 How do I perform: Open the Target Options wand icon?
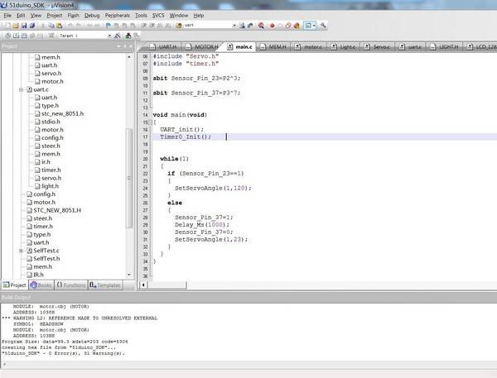coord(119,36)
